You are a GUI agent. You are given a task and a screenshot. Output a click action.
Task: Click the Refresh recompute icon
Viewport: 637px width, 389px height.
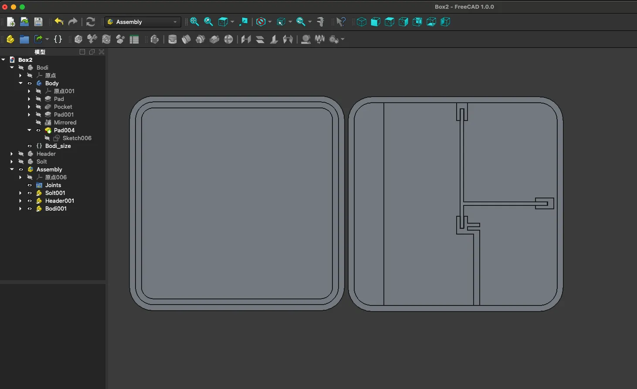tap(91, 22)
